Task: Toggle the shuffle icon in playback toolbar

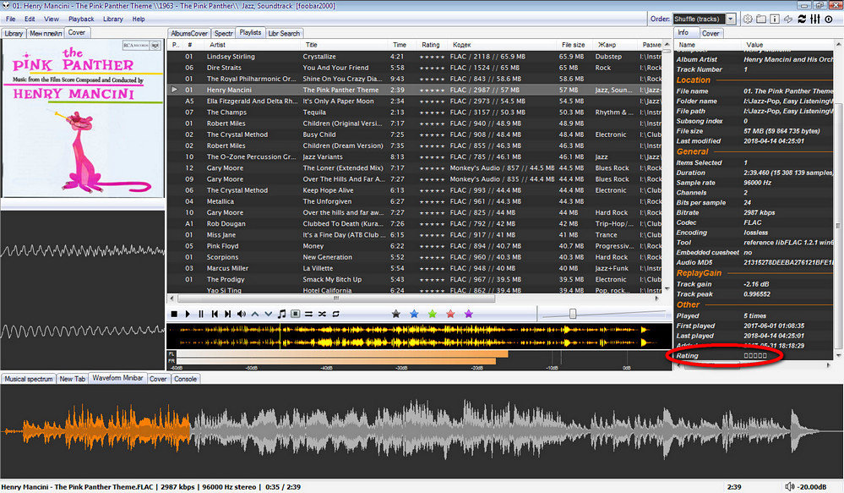Action: click(x=322, y=314)
